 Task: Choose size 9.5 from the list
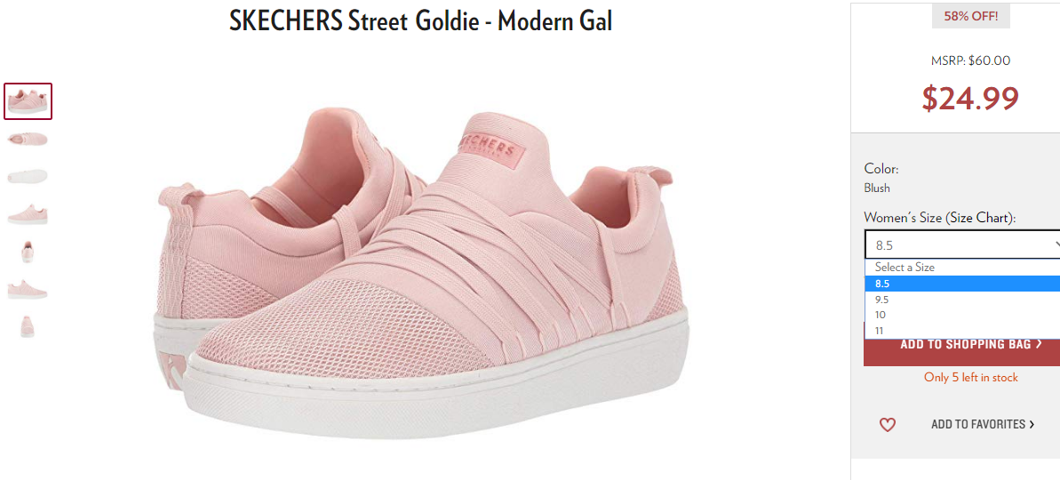point(962,300)
